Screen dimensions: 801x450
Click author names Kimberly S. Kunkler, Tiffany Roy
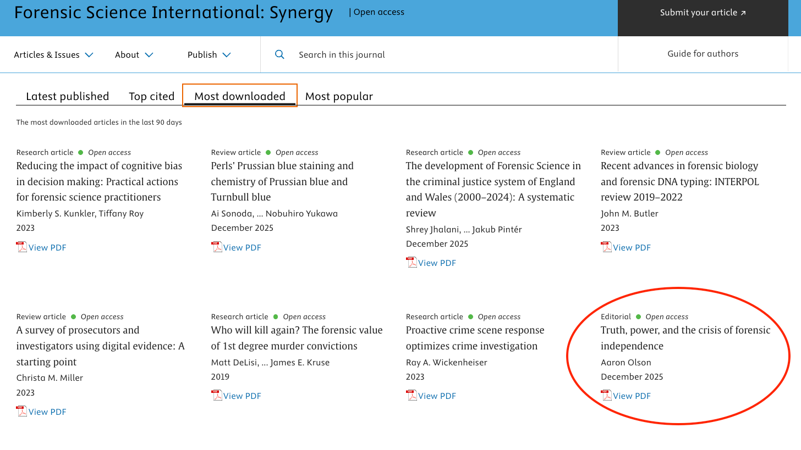coord(80,213)
